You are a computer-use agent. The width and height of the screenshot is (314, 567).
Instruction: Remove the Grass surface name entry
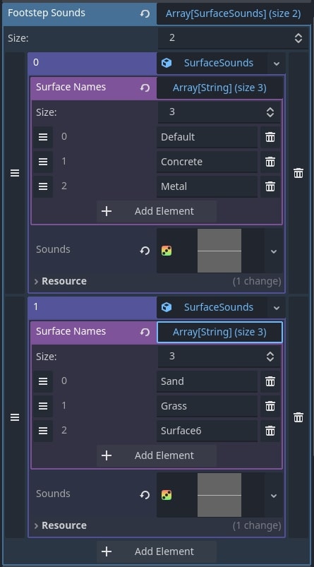point(270,406)
